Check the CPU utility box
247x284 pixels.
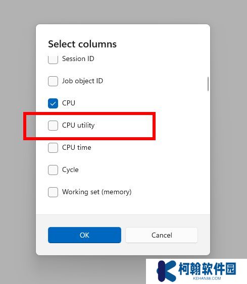pyautogui.click(x=53, y=126)
